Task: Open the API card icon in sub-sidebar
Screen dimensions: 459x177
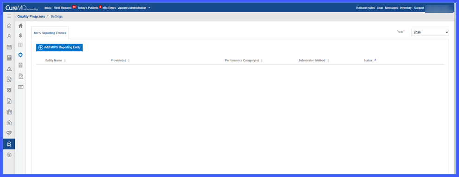Action: pyautogui.click(x=20, y=86)
